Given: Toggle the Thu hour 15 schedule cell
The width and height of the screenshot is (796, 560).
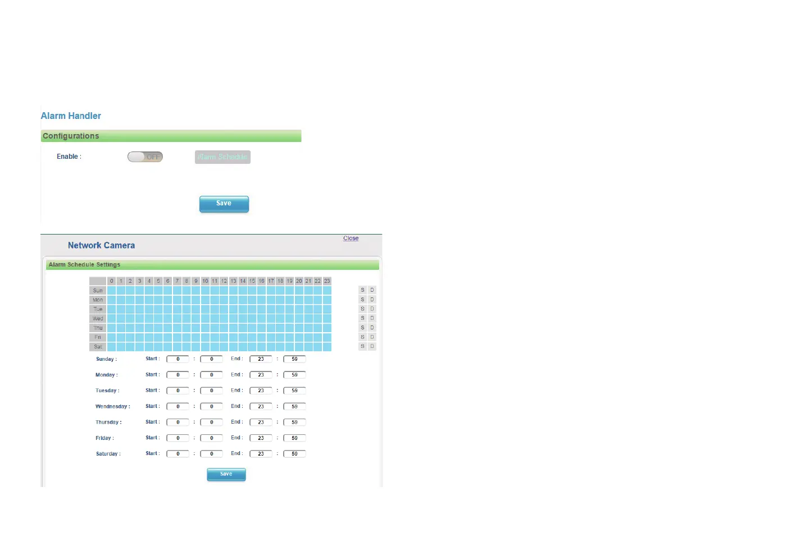Looking at the screenshot, I should tap(252, 328).
